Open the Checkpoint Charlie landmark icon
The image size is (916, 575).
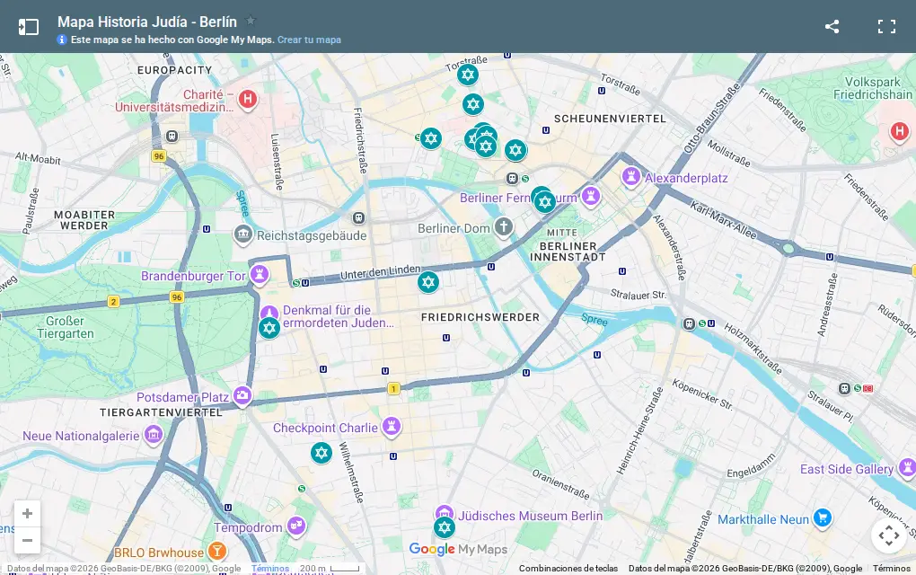[392, 426]
